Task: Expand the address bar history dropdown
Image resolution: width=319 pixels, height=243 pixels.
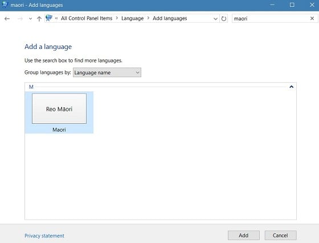Action: point(215,19)
